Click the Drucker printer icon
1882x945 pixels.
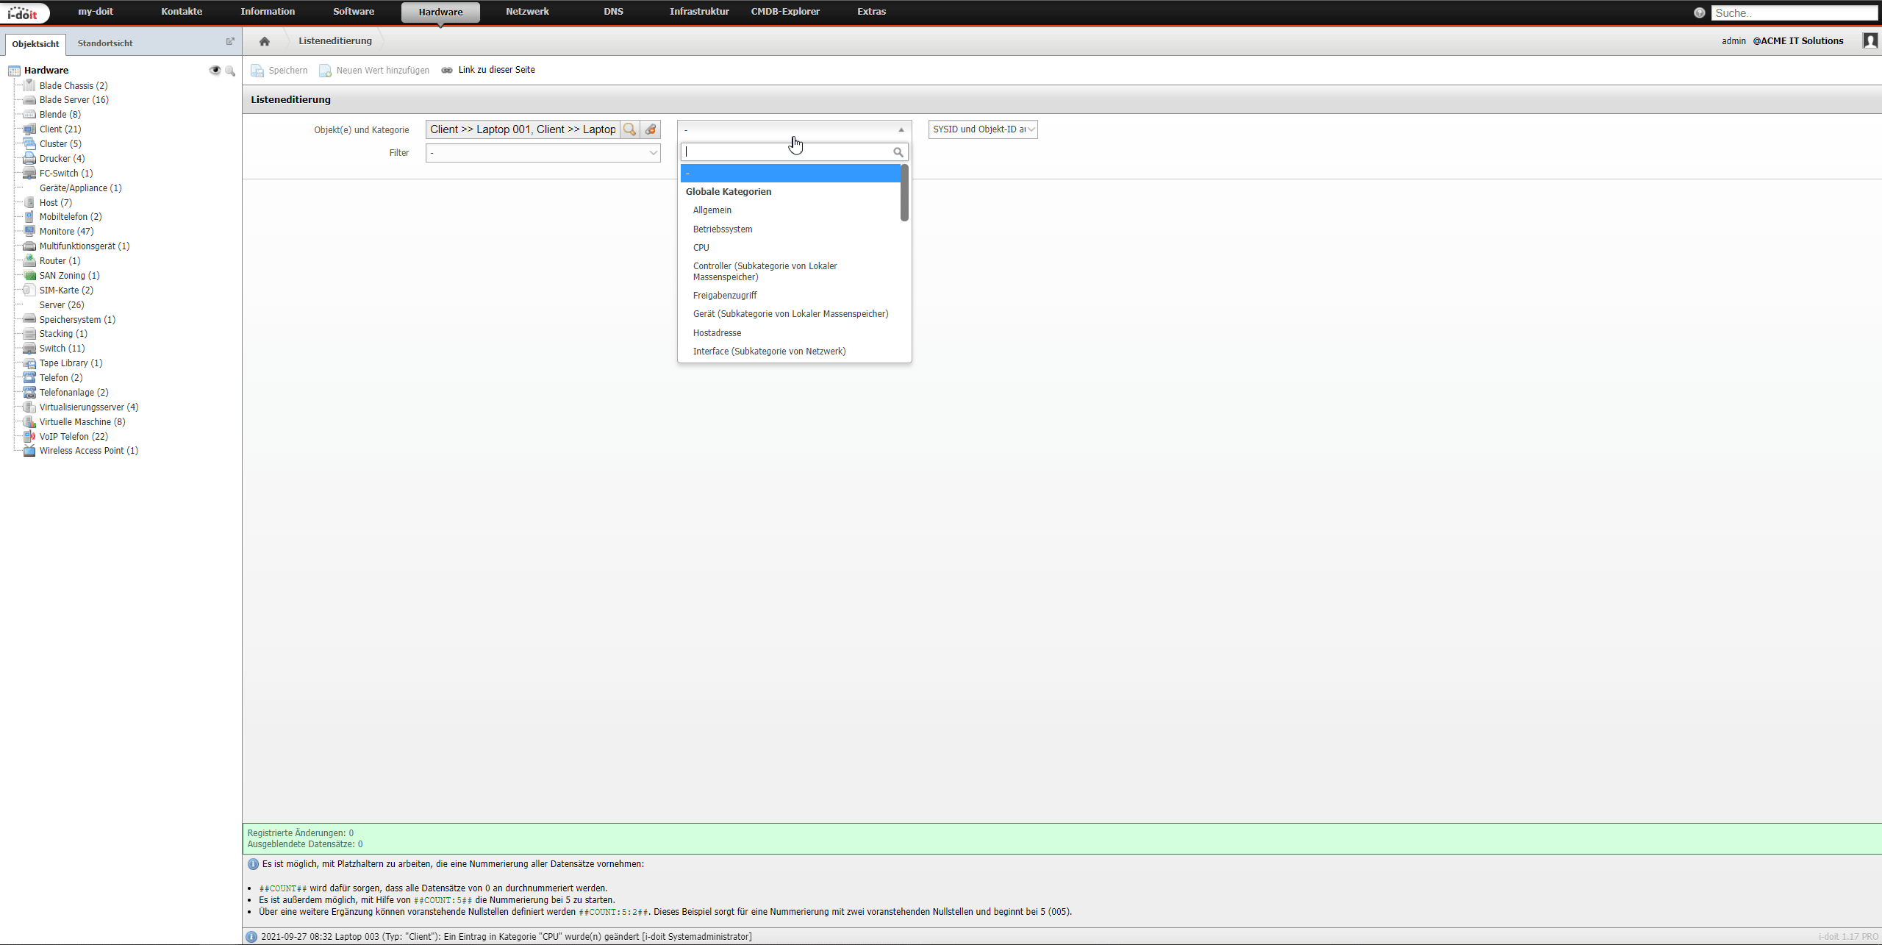29,158
